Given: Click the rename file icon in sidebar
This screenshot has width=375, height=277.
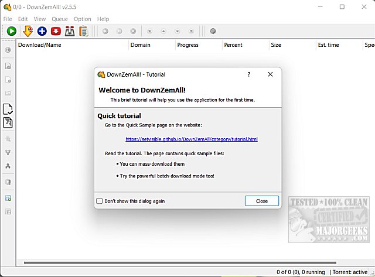Looking at the screenshot, I should [8, 80].
